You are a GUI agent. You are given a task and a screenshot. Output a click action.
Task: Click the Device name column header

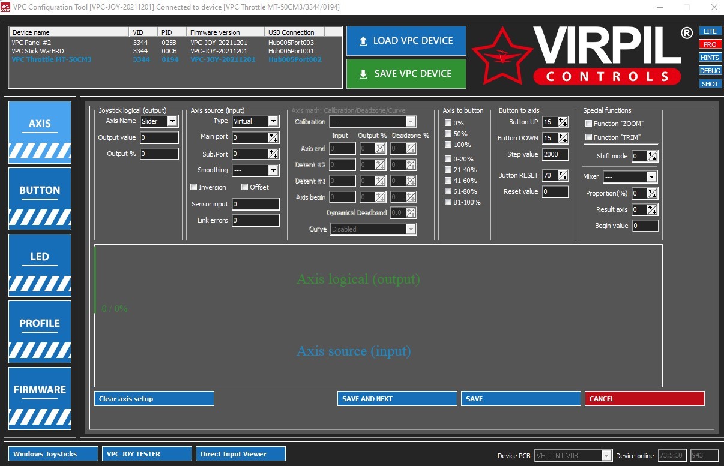70,32
